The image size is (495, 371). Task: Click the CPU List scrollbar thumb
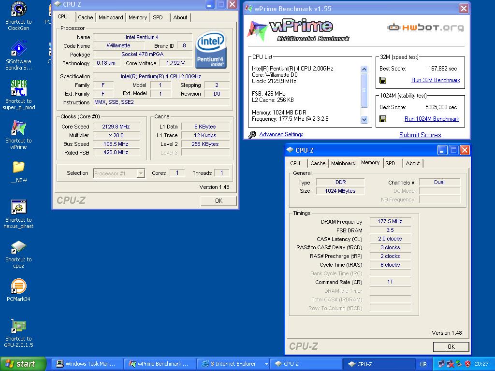click(364, 90)
